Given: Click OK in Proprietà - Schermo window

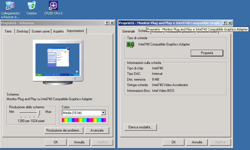Looking at the screenshot, I should pos(56,142).
